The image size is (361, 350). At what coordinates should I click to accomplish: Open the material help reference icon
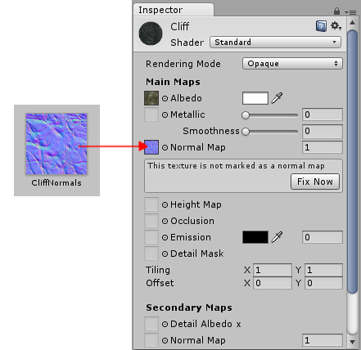click(321, 26)
